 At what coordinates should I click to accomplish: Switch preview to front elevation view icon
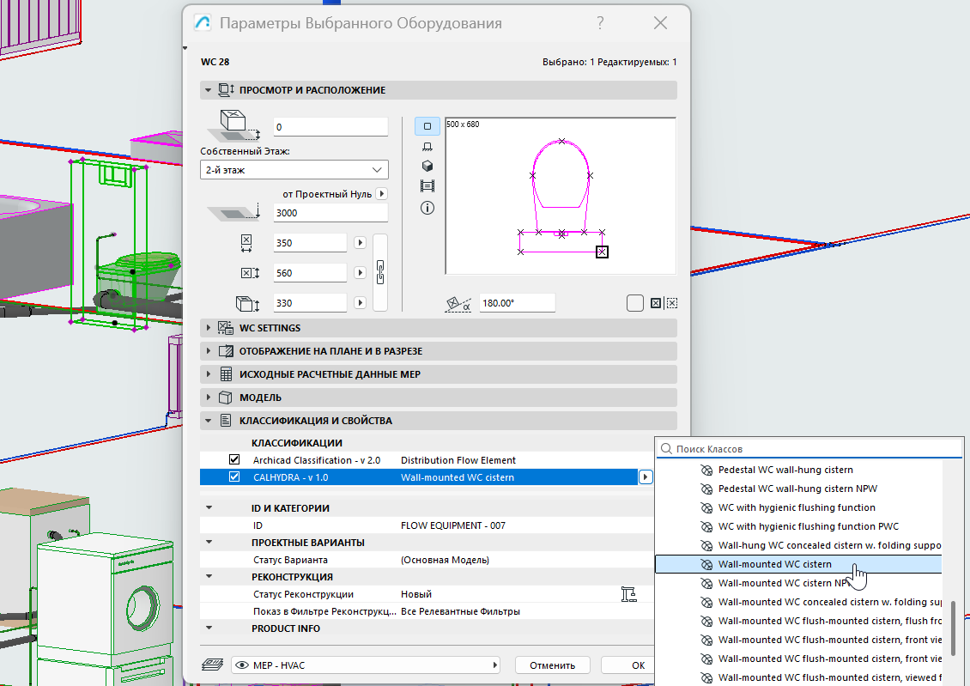point(427,147)
